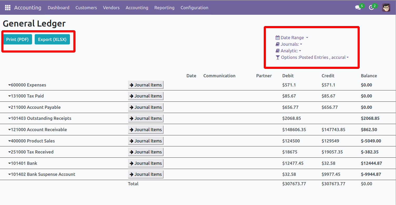This screenshot has width=396, height=205.
Task: Open the chat messages icon
Action: [x=358, y=8]
